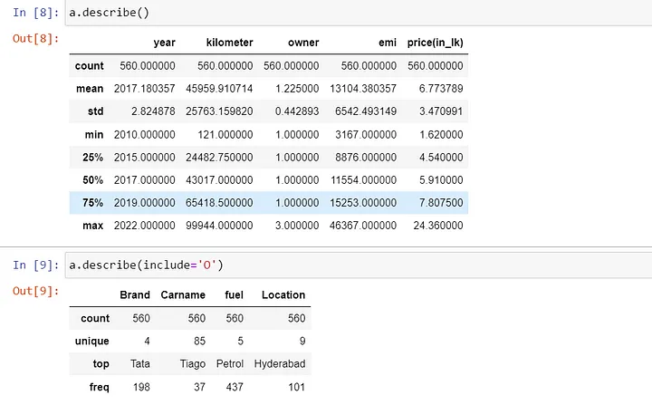Select 75% price value 7.807500
This screenshot has width=652, height=405.
coord(441,203)
